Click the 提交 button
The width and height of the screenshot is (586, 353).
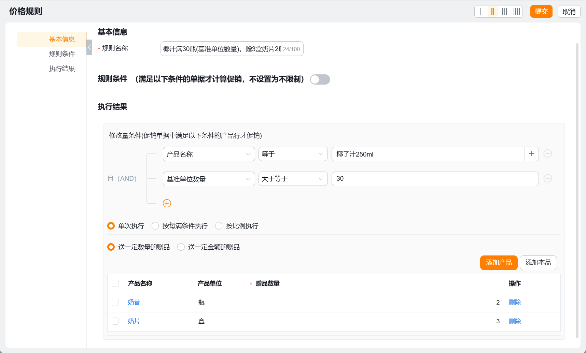541,12
